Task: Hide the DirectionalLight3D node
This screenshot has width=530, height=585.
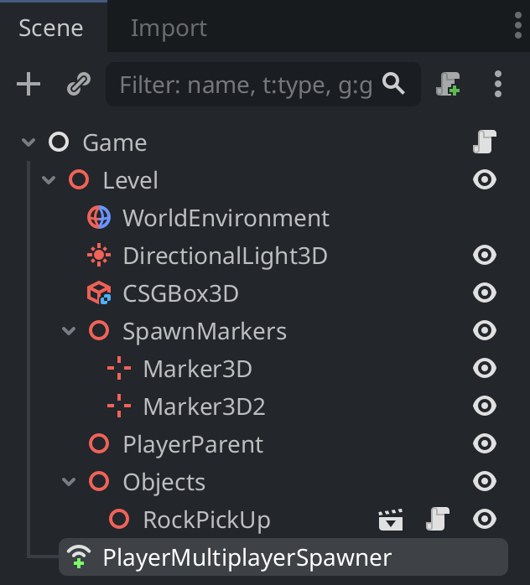Action: [x=485, y=255]
